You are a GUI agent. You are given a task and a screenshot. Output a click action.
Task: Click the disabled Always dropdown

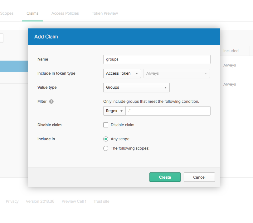point(176,73)
